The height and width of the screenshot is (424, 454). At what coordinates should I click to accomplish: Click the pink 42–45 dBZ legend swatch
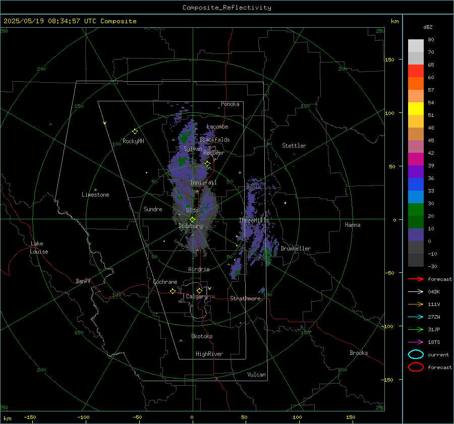click(x=416, y=146)
